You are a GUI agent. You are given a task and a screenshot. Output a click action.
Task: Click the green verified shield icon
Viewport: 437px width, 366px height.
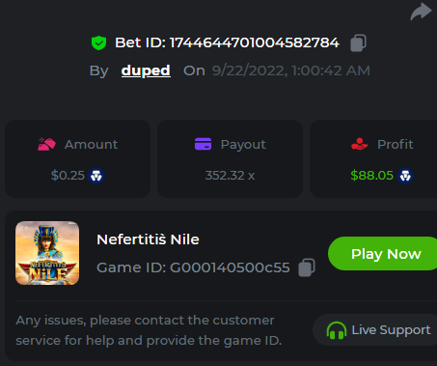tap(98, 42)
